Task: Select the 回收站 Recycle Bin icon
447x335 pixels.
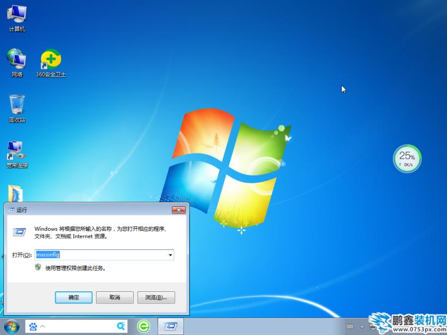Action: [x=17, y=109]
